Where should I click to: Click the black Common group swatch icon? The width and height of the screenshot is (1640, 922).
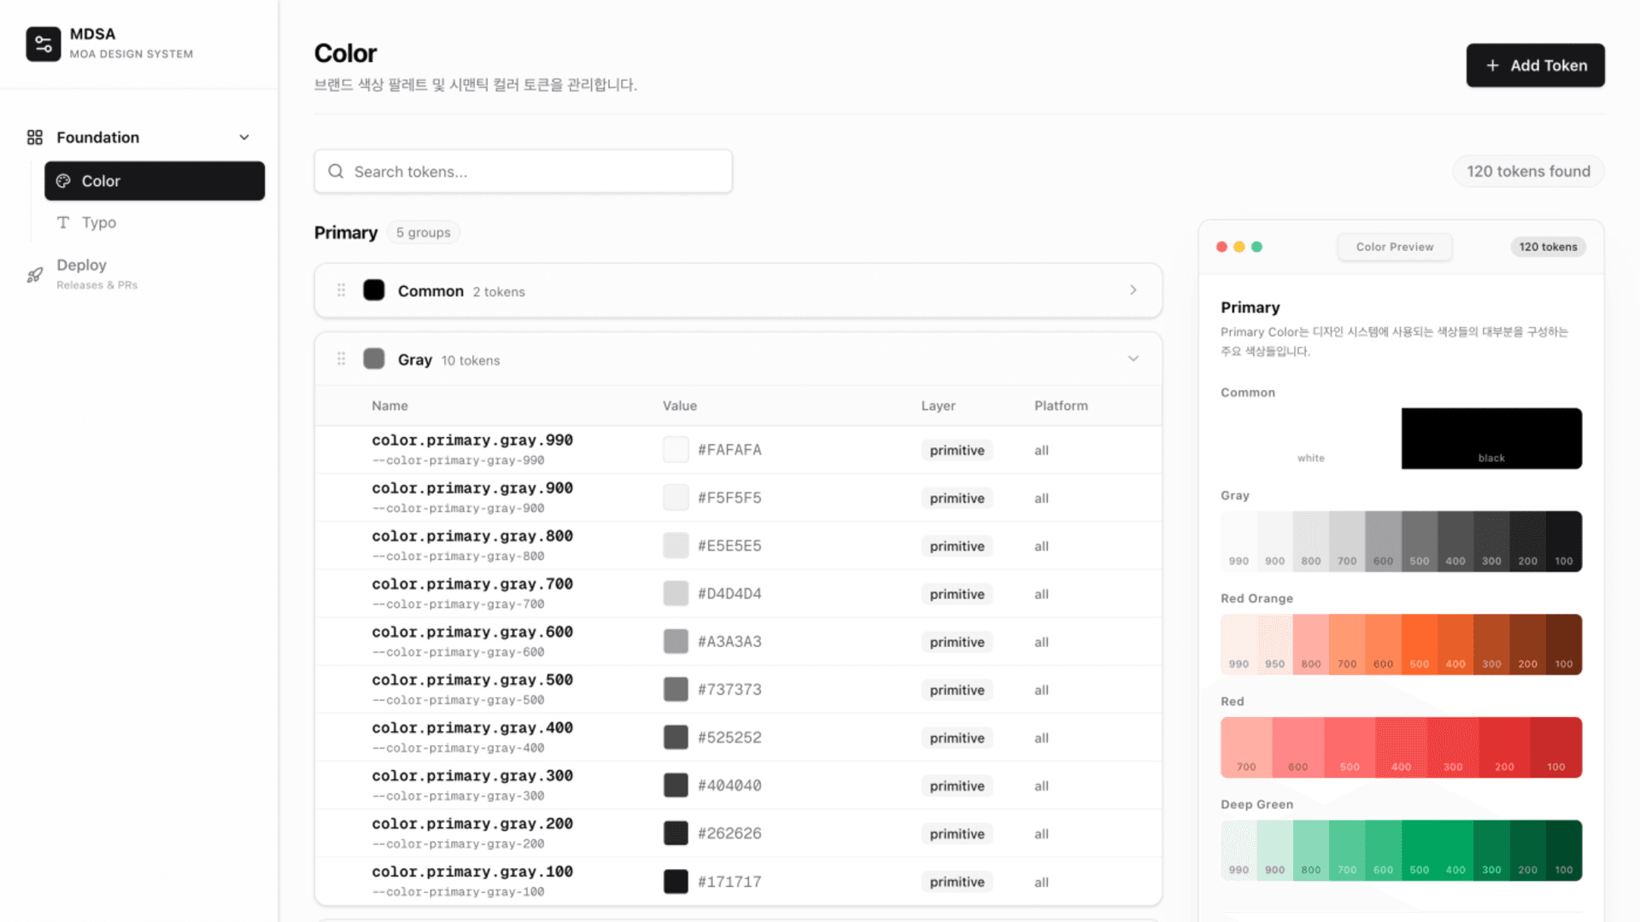tap(374, 290)
